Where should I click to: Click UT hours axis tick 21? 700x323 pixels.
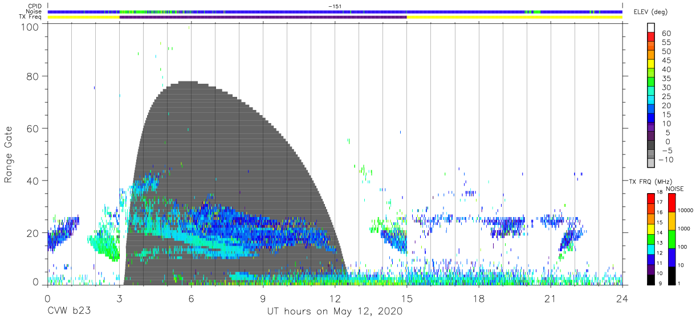click(551, 299)
